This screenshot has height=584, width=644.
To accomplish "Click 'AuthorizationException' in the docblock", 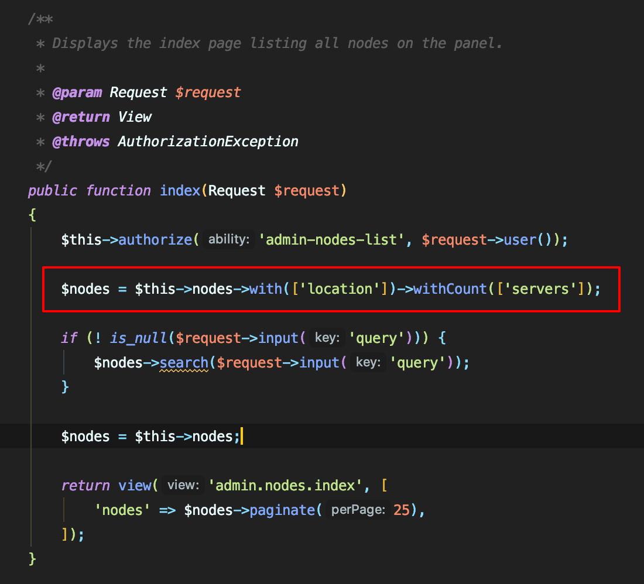I will (x=208, y=142).
